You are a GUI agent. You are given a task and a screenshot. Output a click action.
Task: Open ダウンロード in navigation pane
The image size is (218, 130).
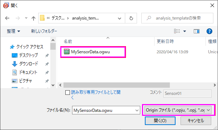click(x=25, y=64)
